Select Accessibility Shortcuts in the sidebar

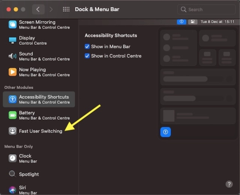[x=44, y=99]
